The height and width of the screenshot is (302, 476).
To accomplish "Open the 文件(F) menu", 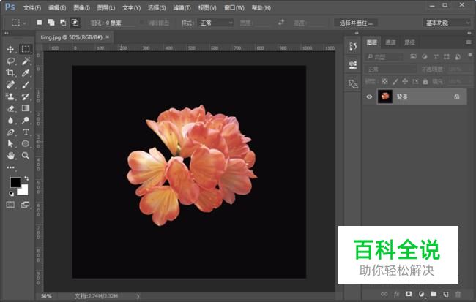I will click(x=31, y=7).
